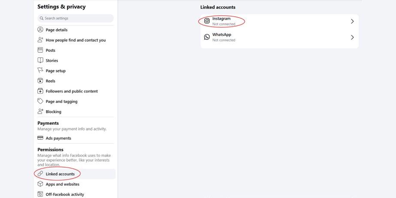This screenshot has width=396, height=198.
Task: Click the Page details person icon
Action: (40, 30)
